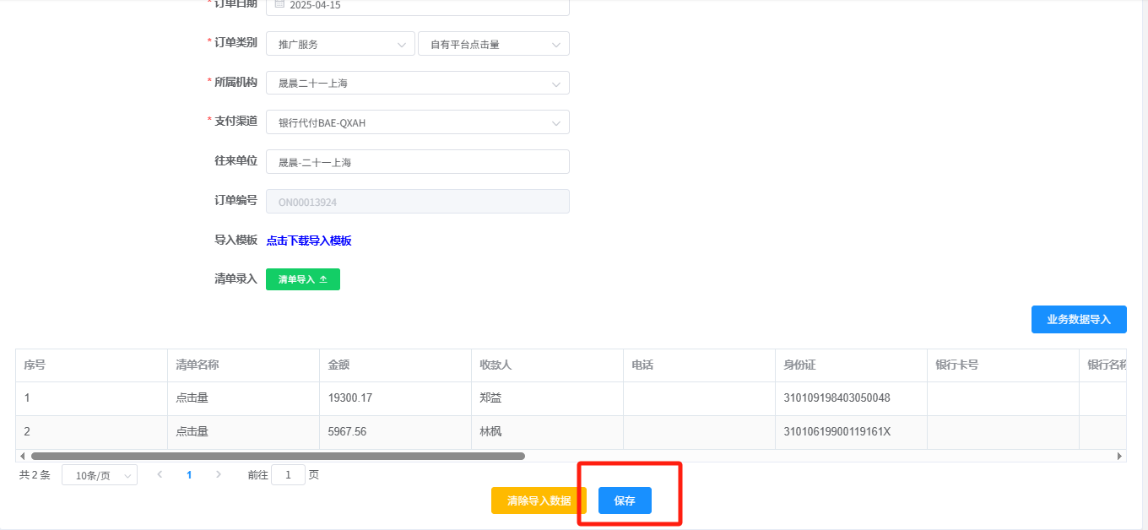Click the 往来单位 input field
The height and width of the screenshot is (530, 1148).
417,162
